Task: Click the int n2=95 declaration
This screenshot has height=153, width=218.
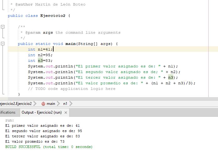Action: tap(40, 55)
